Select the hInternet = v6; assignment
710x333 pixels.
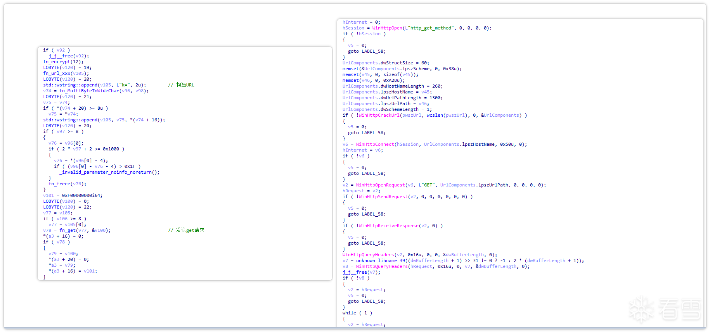coord(363,150)
